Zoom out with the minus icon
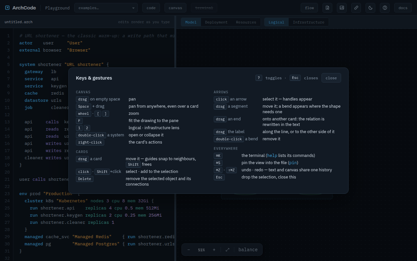Screen dimensions: 417x261 tap(189, 250)
